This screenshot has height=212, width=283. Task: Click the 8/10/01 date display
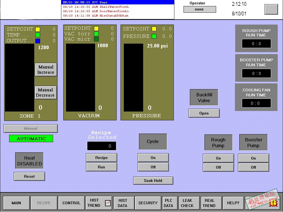point(239,14)
